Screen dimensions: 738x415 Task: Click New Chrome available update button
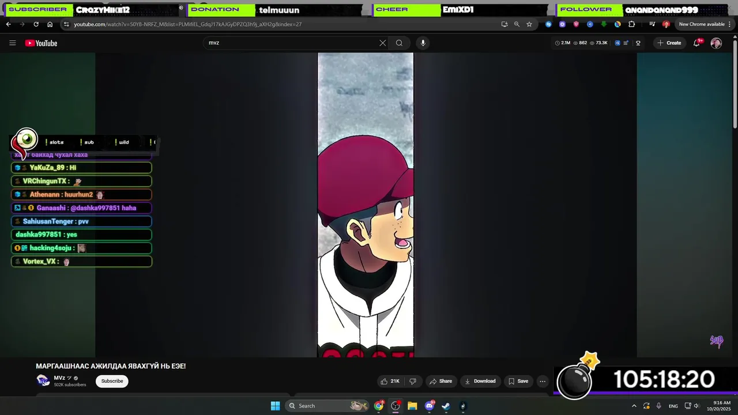pos(701,24)
